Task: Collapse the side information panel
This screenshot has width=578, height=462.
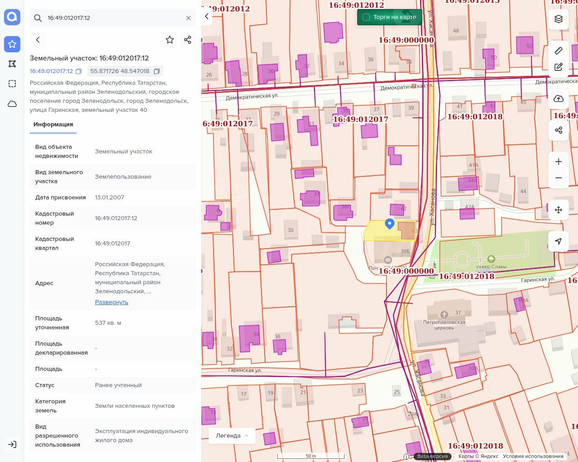Action: point(207,16)
